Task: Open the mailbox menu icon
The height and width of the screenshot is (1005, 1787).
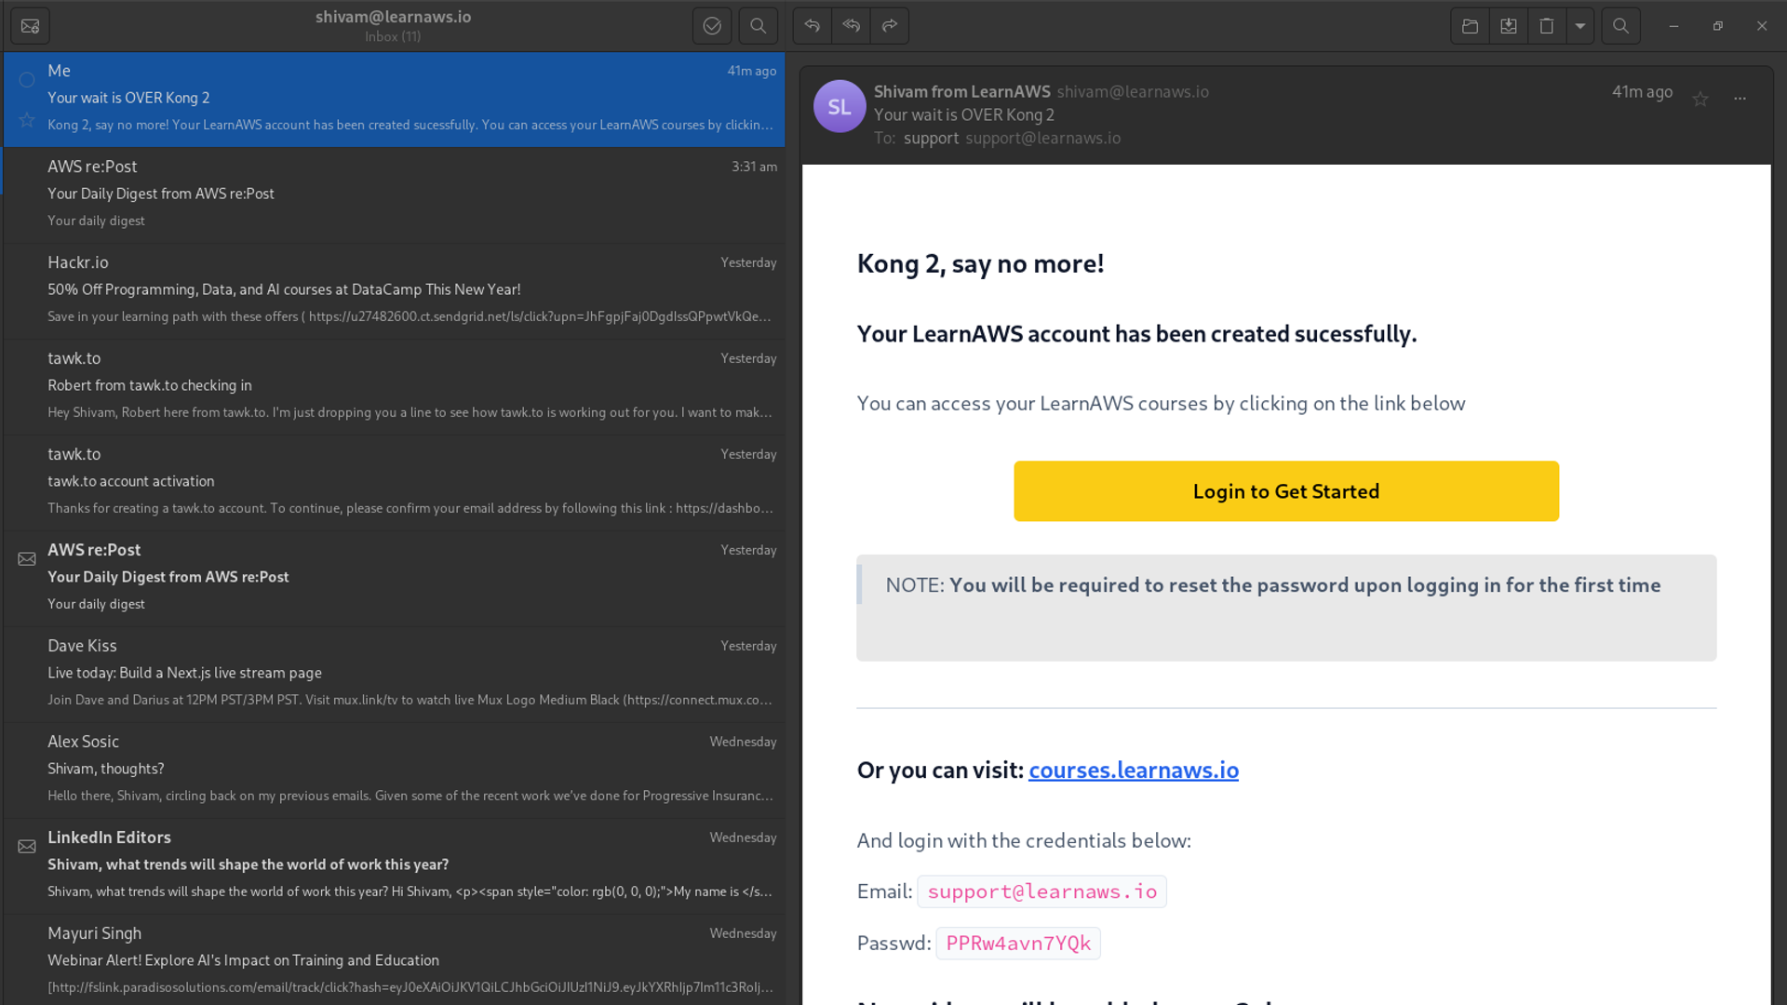Action: 30,26
